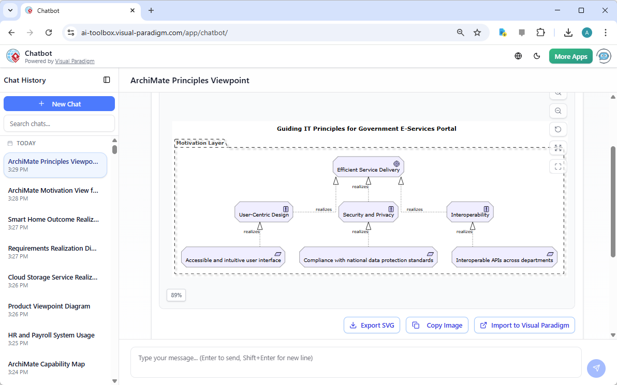Collapse the Chat History panel icon
The image size is (617, 385).
click(x=107, y=80)
